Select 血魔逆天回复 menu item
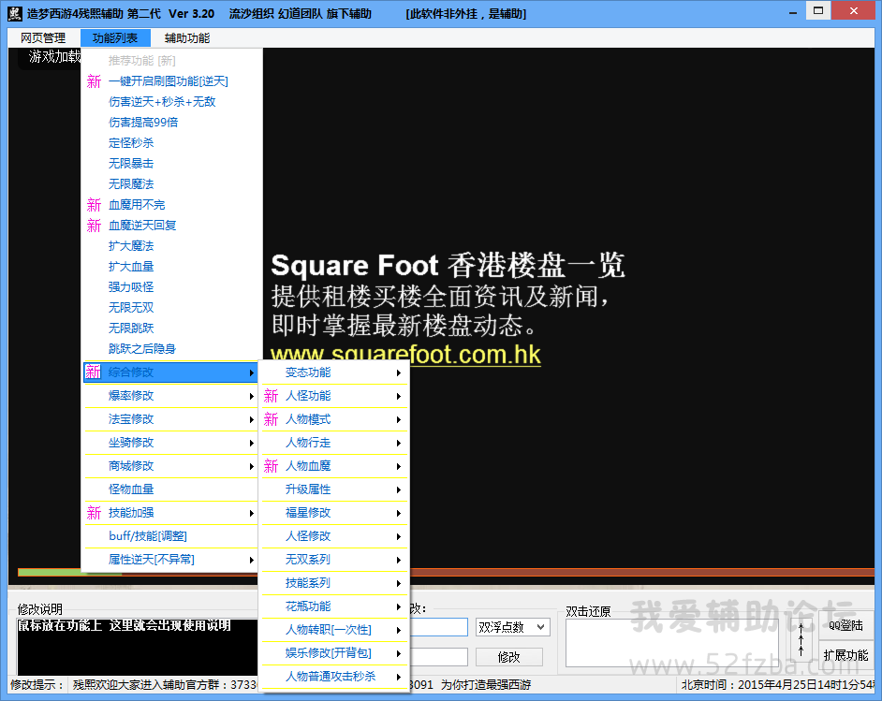882x701 pixels. coord(169,226)
